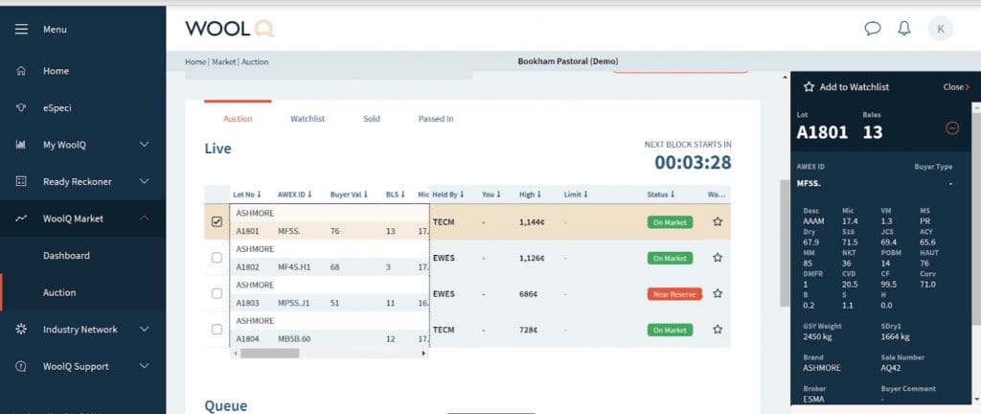Click the table scrollbar left arrow
Screen dimensions: 981x414
tap(236, 354)
